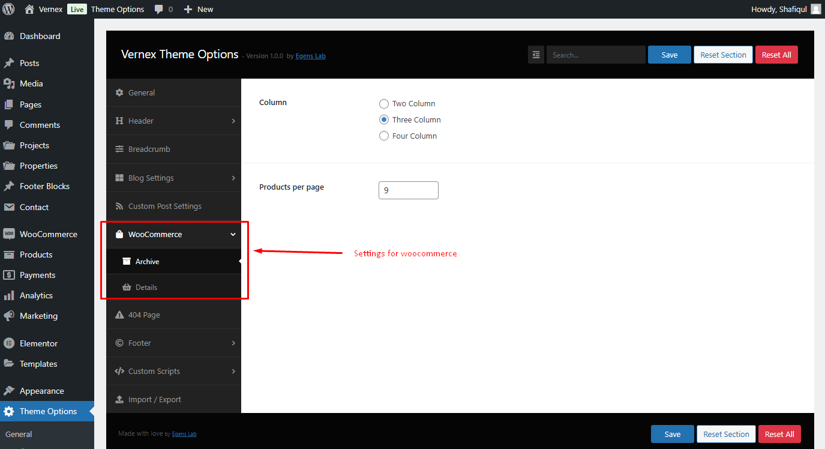Expand the Header section chevron
Screen dimensions: 825x449
233,121
